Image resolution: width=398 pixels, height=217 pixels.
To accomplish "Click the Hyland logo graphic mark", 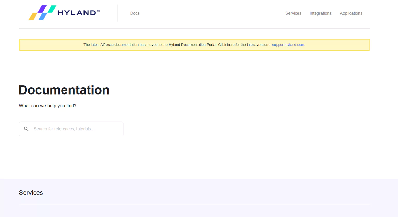I will click(42, 13).
